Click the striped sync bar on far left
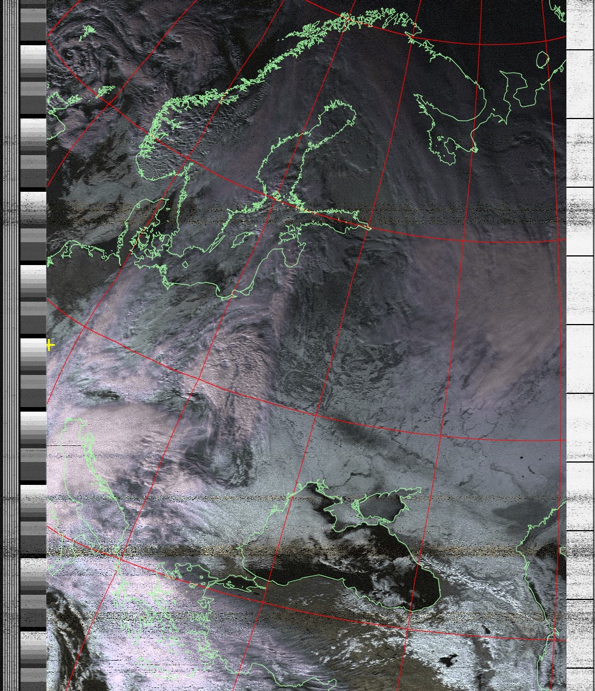 pyautogui.click(x=10, y=343)
